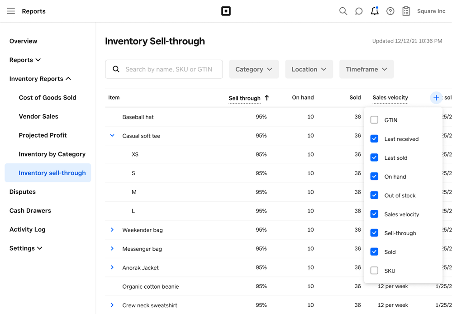This screenshot has height=314, width=452.
Task: Collapse the Casual soft tee row
Action: coord(112,135)
